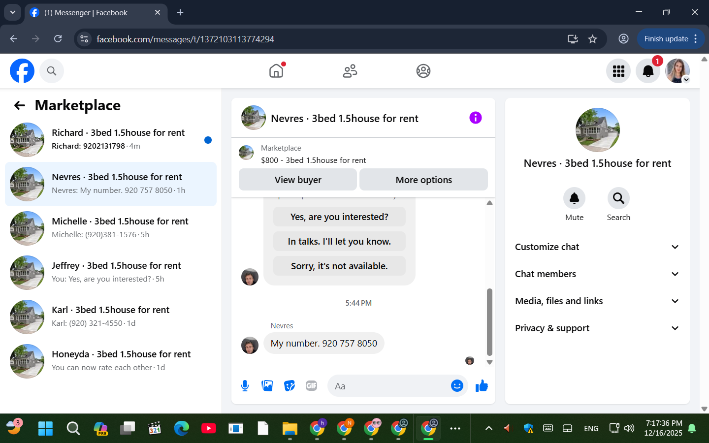
Task: Click the purple conversation info icon
Action: coord(475,118)
